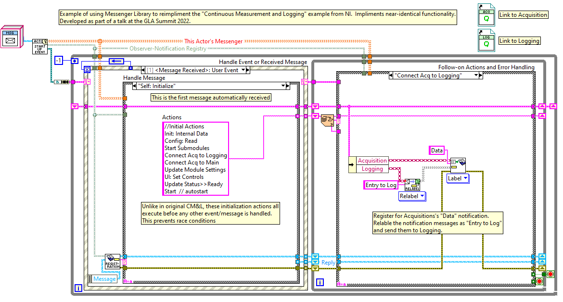
Task: Select the Startup Event actor icon
Action: (39, 46)
